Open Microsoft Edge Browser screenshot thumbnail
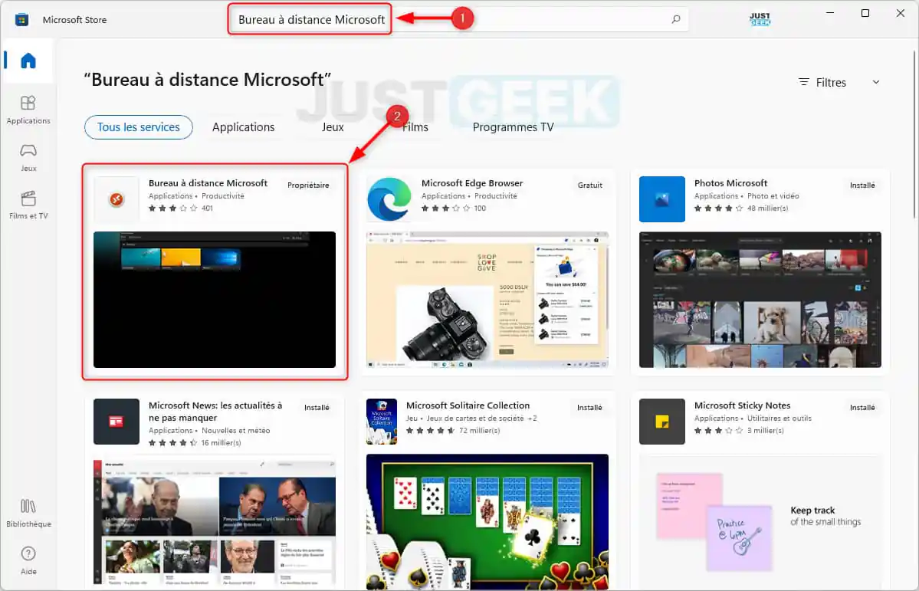Screen dimensions: 919x591 point(487,300)
